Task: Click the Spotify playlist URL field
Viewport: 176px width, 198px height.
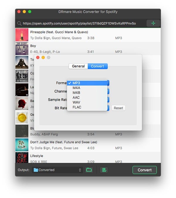Action: (79, 23)
